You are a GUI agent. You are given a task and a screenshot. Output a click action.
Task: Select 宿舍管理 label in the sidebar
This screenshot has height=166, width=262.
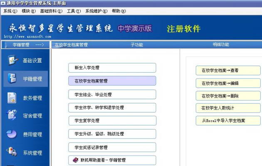(32, 116)
